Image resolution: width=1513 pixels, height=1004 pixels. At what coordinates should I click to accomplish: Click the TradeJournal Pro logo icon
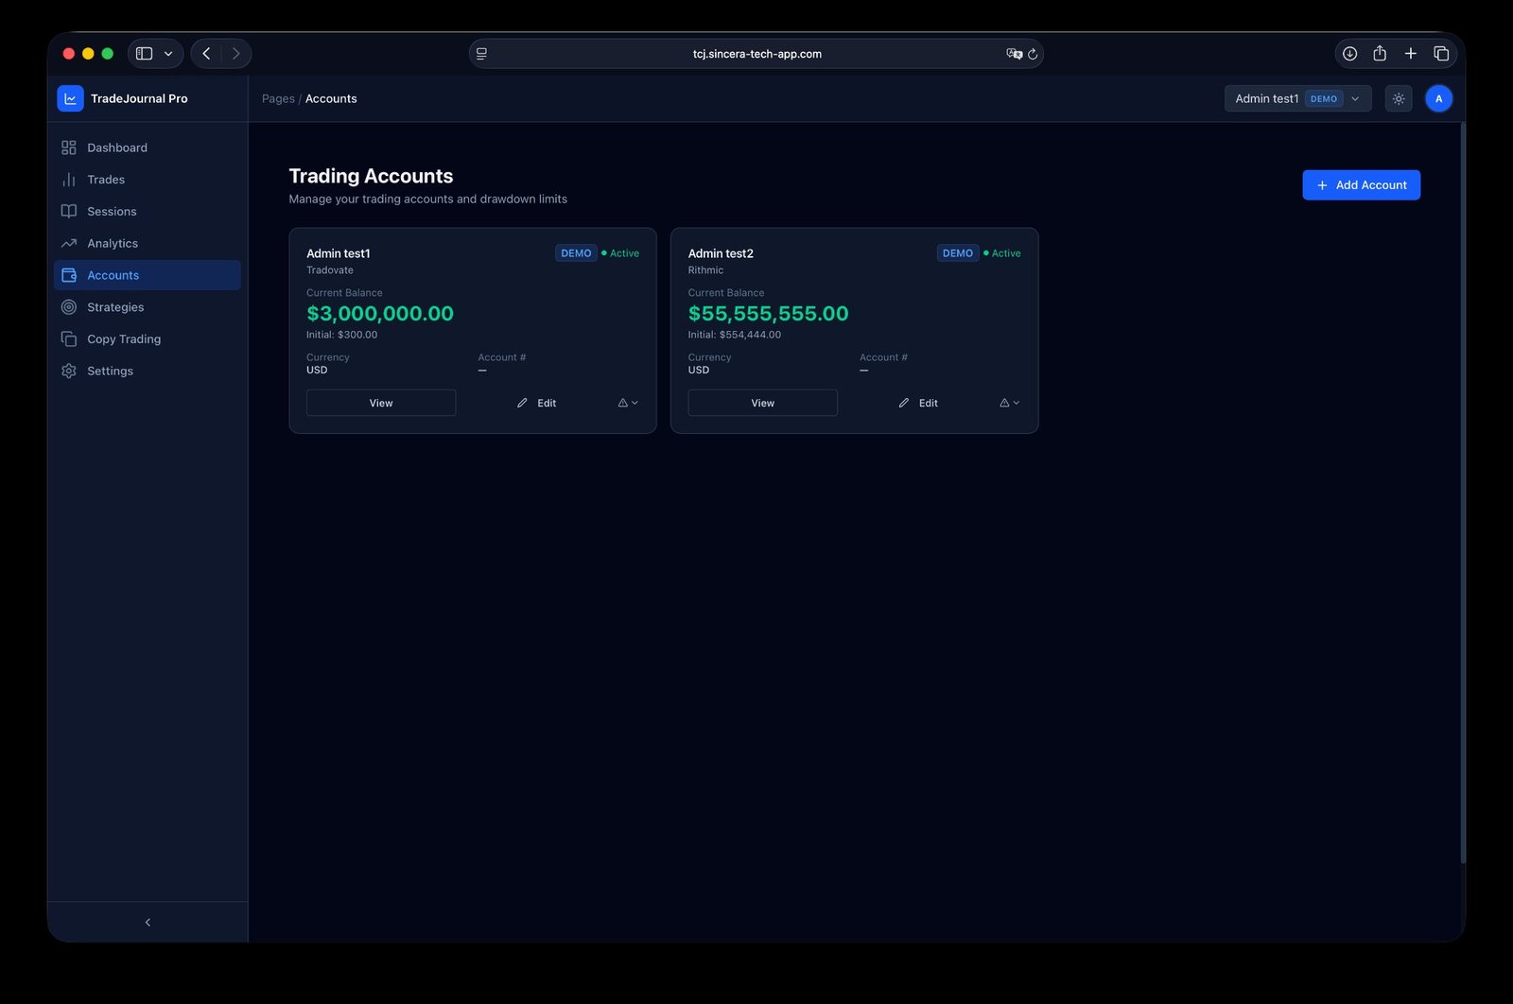pyautogui.click(x=70, y=98)
